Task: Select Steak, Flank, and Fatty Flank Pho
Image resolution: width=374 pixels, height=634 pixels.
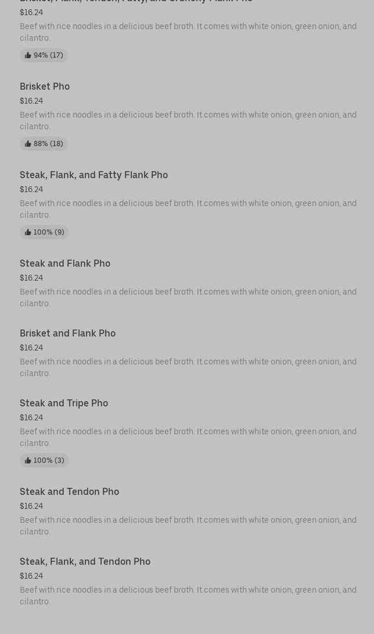Action: point(93,175)
